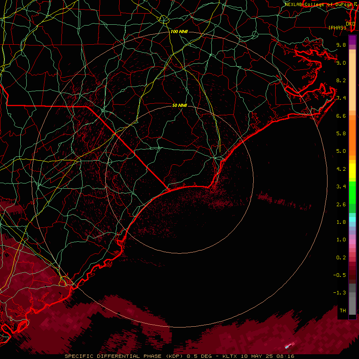Image resolution: width=359 pixels, height=359 pixels.
Task: Click the -0.5 value on the color scale
Action: click(339, 275)
